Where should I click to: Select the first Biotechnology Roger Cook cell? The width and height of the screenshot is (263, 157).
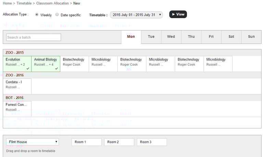tap(74, 64)
